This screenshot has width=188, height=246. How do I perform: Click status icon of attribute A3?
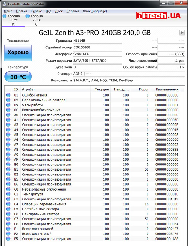tap(8, 125)
